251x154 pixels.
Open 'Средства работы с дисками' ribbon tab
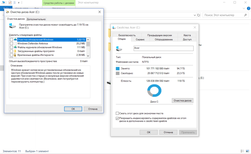[59, 3]
